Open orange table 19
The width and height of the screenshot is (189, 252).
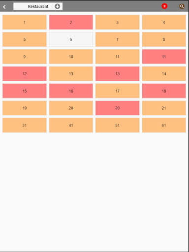(25, 108)
